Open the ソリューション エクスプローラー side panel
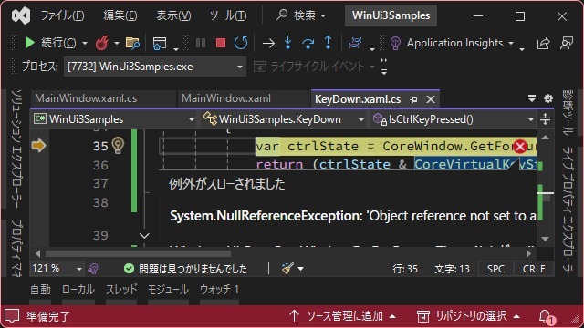The height and width of the screenshot is (328, 584). 16,148
